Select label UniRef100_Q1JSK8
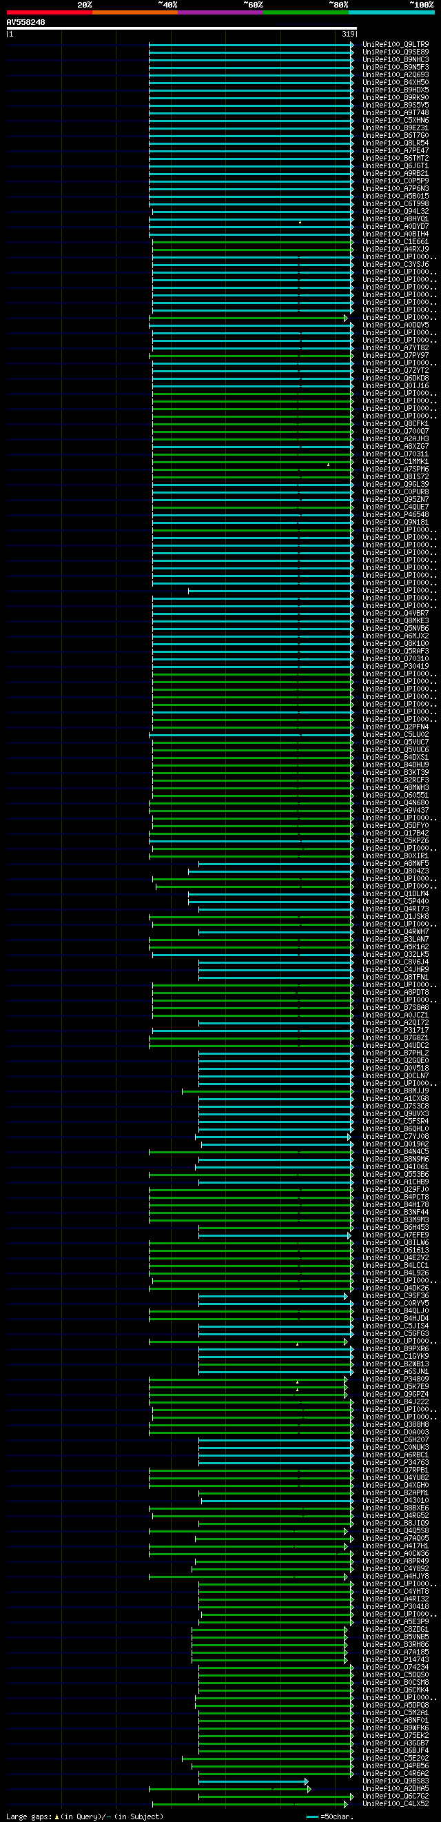This screenshot has width=441, height=1822. click(395, 917)
